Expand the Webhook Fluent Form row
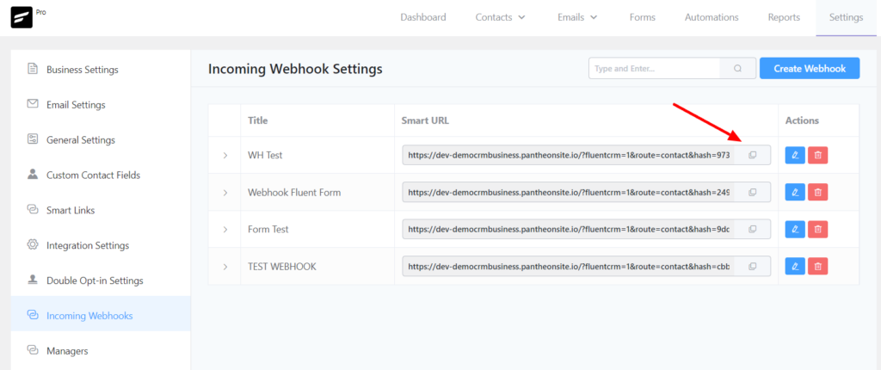 [225, 193]
